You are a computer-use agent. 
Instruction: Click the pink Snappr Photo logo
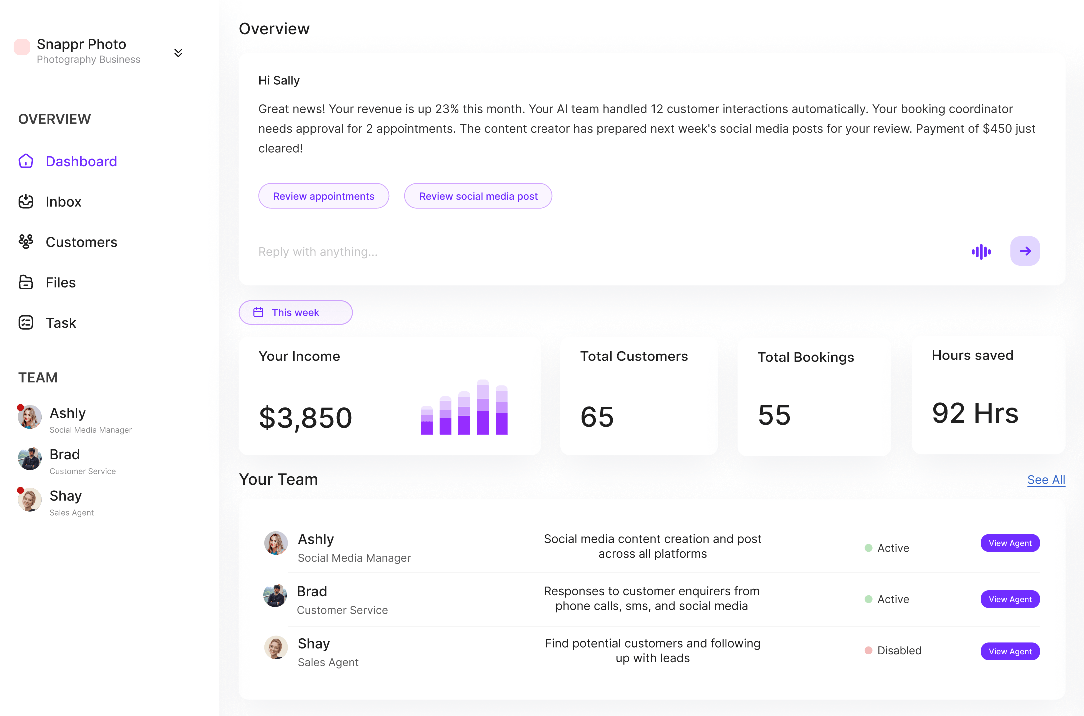pos(22,47)
